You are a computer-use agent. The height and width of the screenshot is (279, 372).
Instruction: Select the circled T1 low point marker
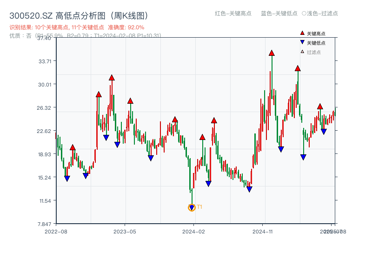pyautogui.click(x=192, y=207)
